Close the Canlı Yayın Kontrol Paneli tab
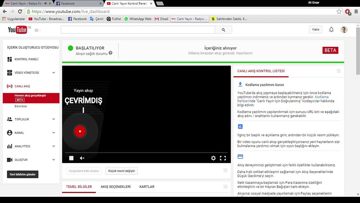Screen dimensions: 360x203 tap(151, 4)
